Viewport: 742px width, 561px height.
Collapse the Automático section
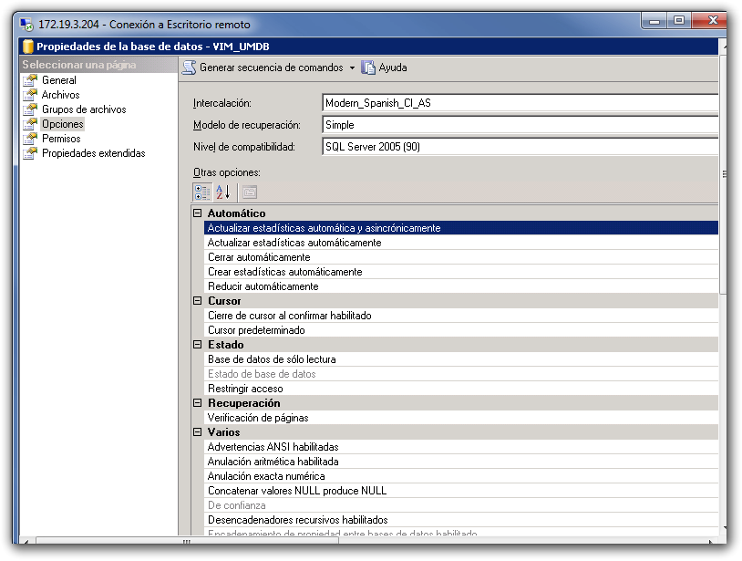coord(197,213)
